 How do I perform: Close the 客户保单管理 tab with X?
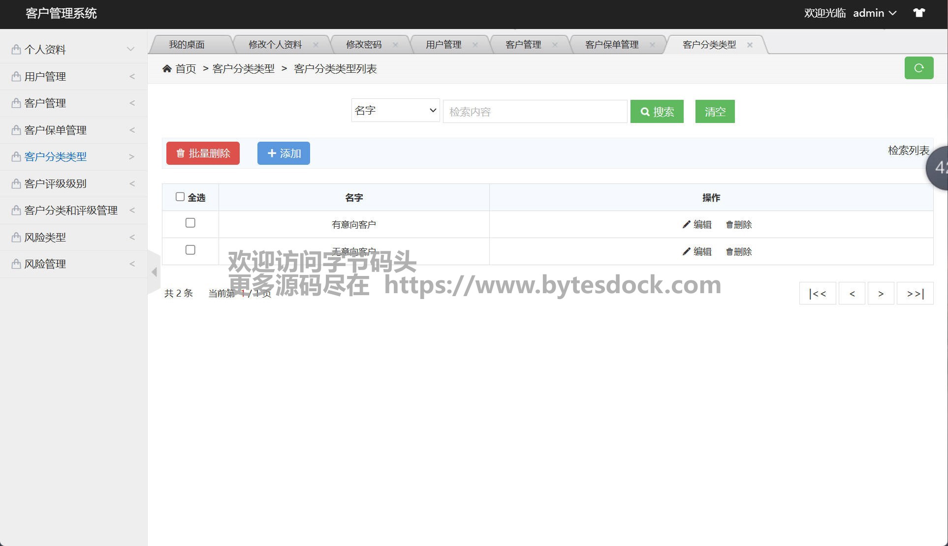click(652, 45)
